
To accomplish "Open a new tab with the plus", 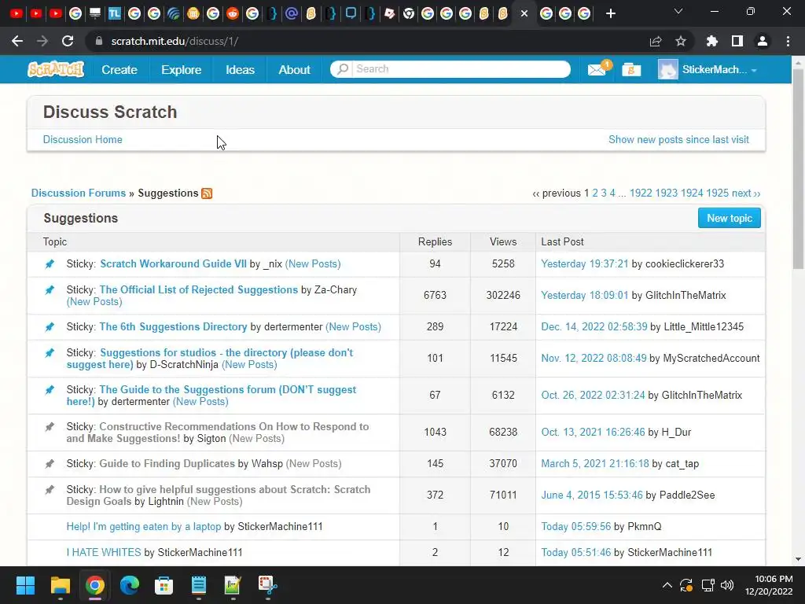I will point(610,14).
